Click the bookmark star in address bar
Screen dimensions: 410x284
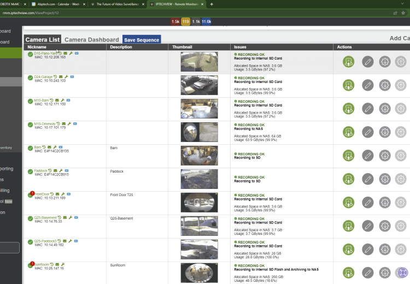tap(395, 12)
